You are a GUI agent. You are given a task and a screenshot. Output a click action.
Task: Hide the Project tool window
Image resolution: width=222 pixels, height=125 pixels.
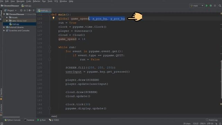(34, 10)
